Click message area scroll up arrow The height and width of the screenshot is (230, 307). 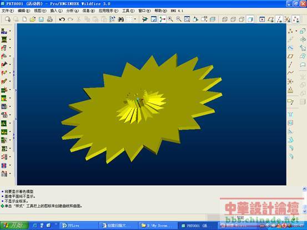(304, 189)
